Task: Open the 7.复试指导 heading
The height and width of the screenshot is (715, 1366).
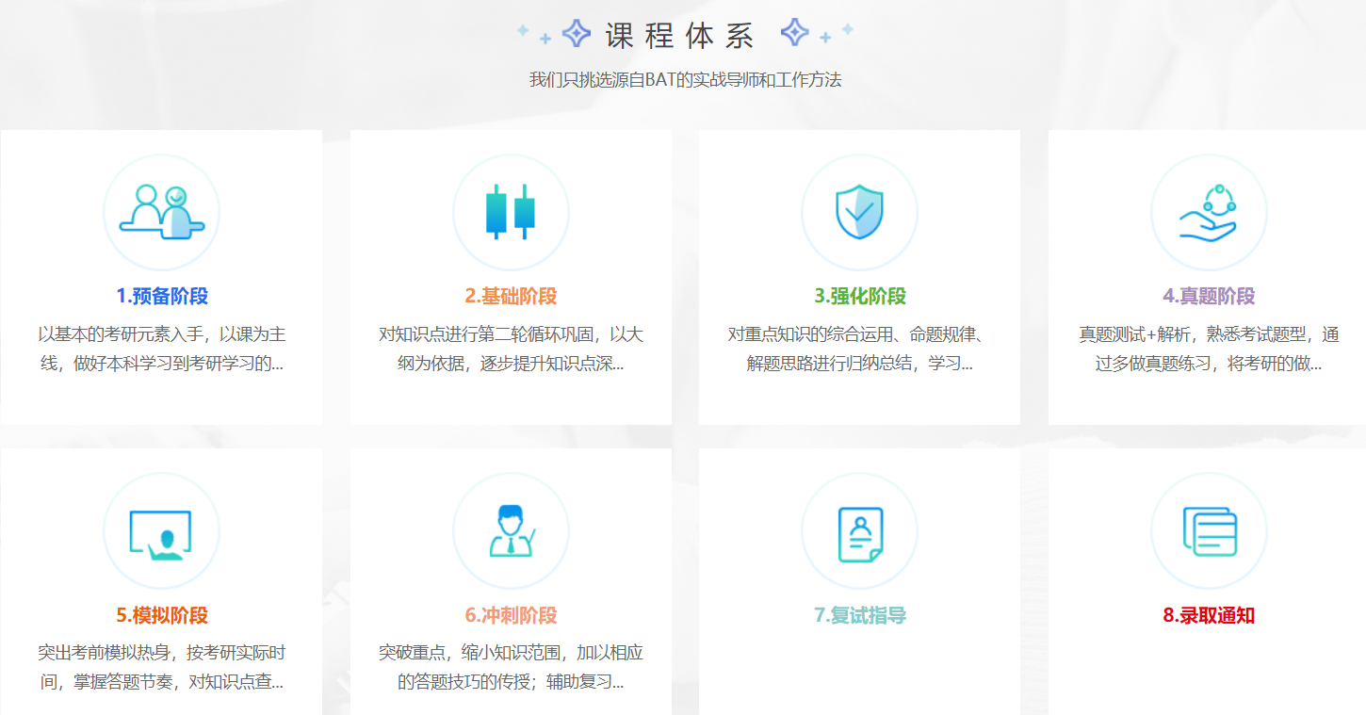Action: (x=860, y=615)
